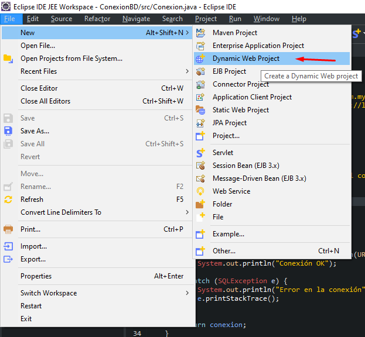Choose Restart from File menu
Screen dimensions: 365x337
pos(31,306)
